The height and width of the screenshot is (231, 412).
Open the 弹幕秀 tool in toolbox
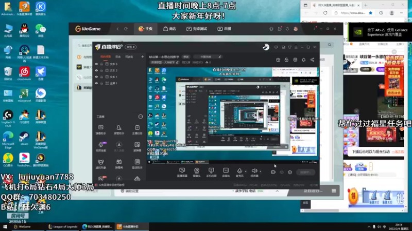click(x=119, y=164)
